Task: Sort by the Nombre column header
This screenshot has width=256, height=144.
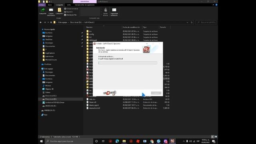Action: [89, 27]
